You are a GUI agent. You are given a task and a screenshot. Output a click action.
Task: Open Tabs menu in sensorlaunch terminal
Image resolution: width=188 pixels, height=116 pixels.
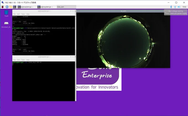pos(23,14)
